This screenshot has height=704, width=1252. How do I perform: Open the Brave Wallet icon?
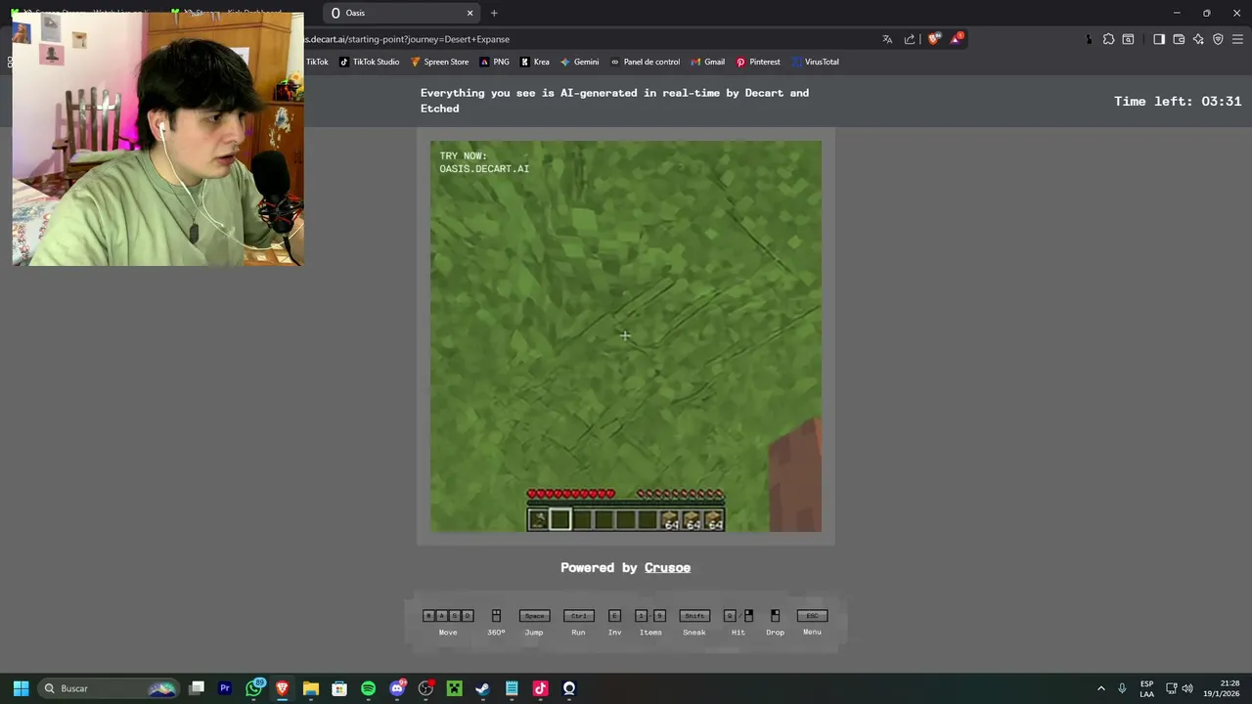click(x=1179, y=39)
